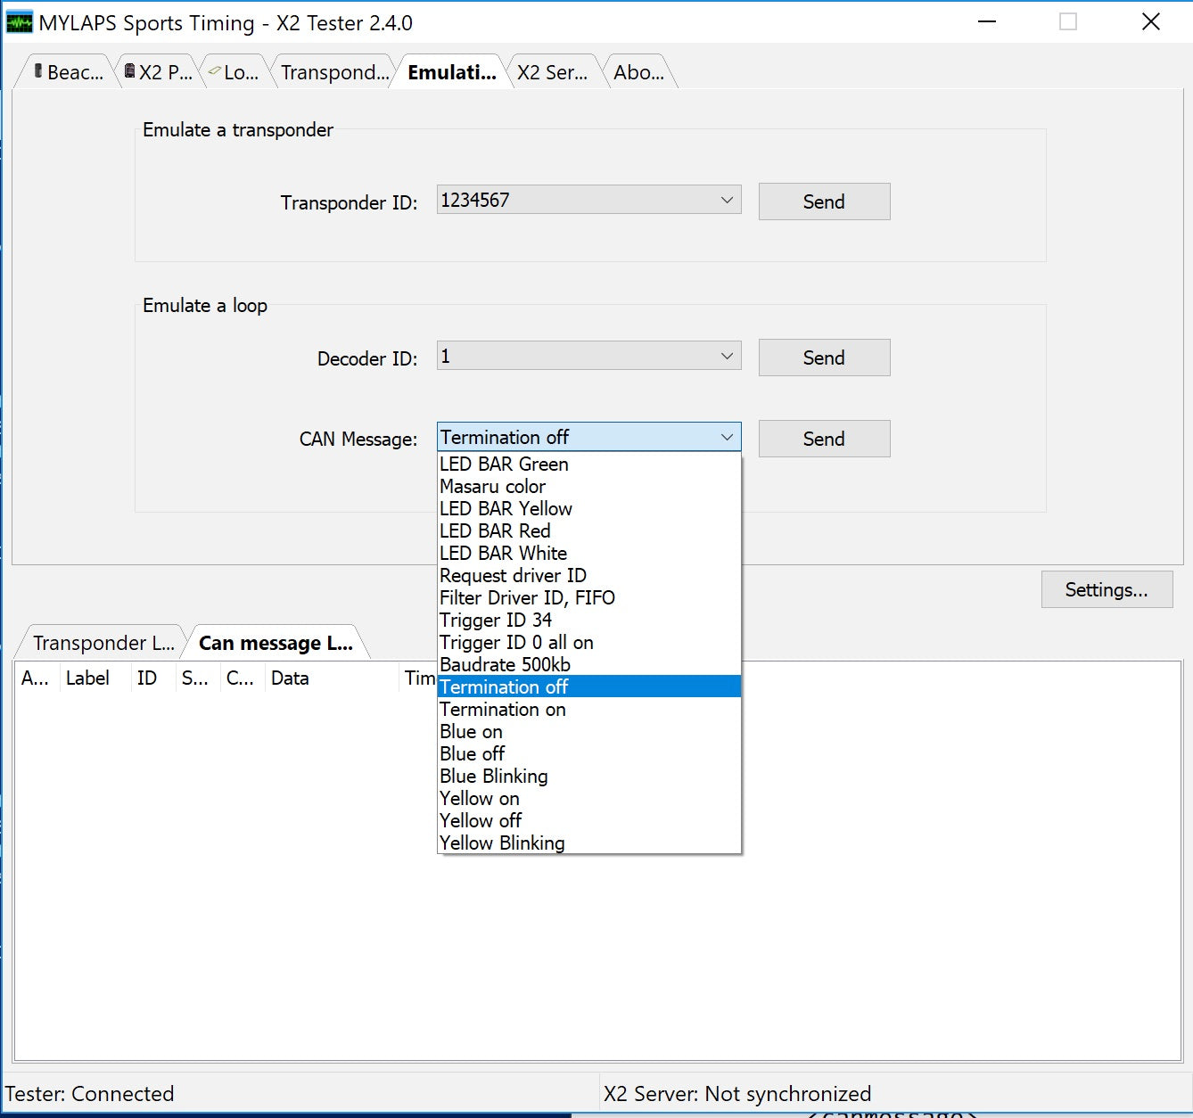This screenshot has height=1118, width=1193.
Task: Switch to Transponder Log tab
Action: [x=103, y=643]
